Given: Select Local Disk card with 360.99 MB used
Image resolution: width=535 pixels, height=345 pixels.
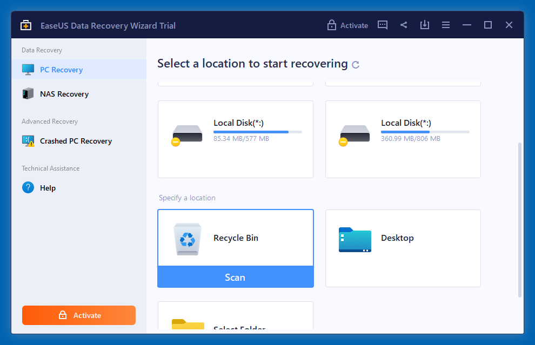Looking at the screenshot, I should [x=403, y=139].
